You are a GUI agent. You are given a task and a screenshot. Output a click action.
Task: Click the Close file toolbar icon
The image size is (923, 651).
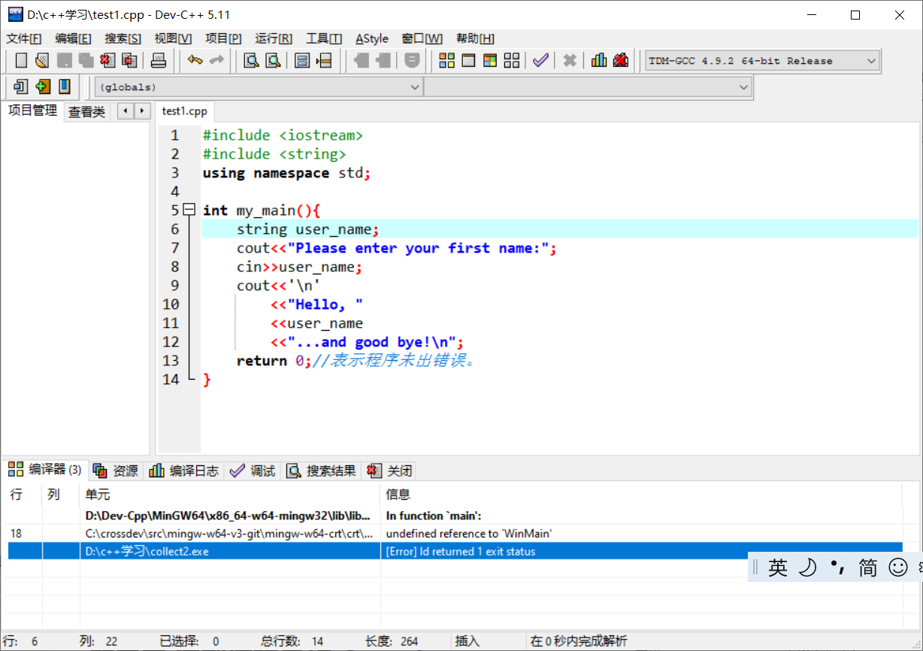[107, 61]
